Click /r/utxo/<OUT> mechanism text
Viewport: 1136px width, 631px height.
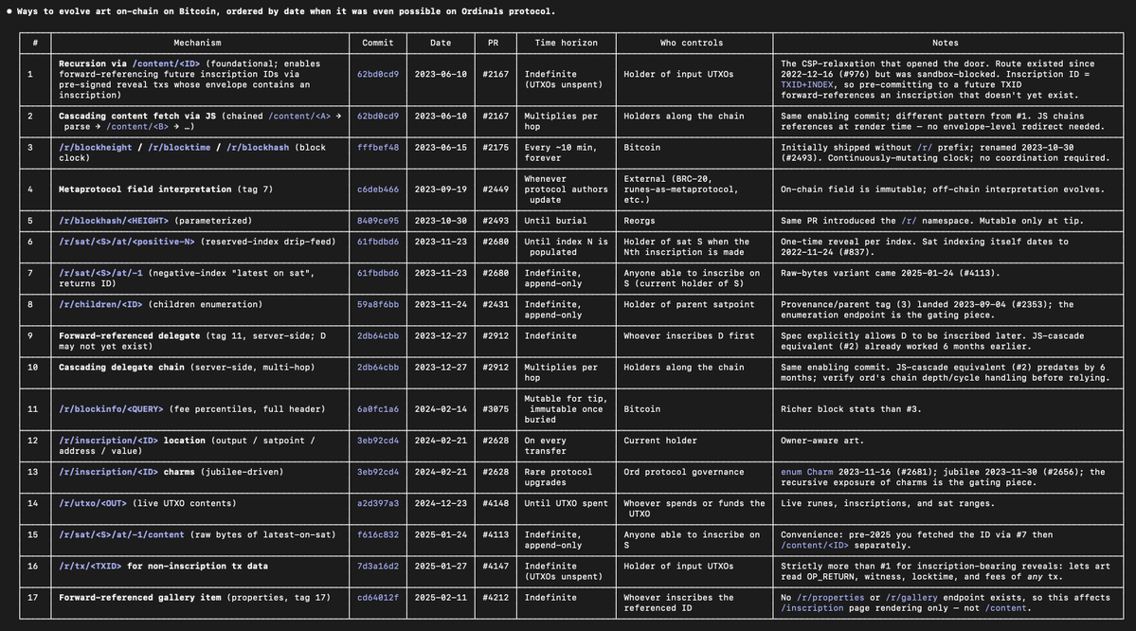93,503
